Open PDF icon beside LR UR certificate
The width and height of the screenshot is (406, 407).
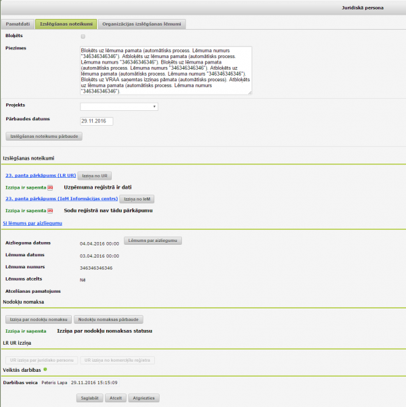coord(50,186)
